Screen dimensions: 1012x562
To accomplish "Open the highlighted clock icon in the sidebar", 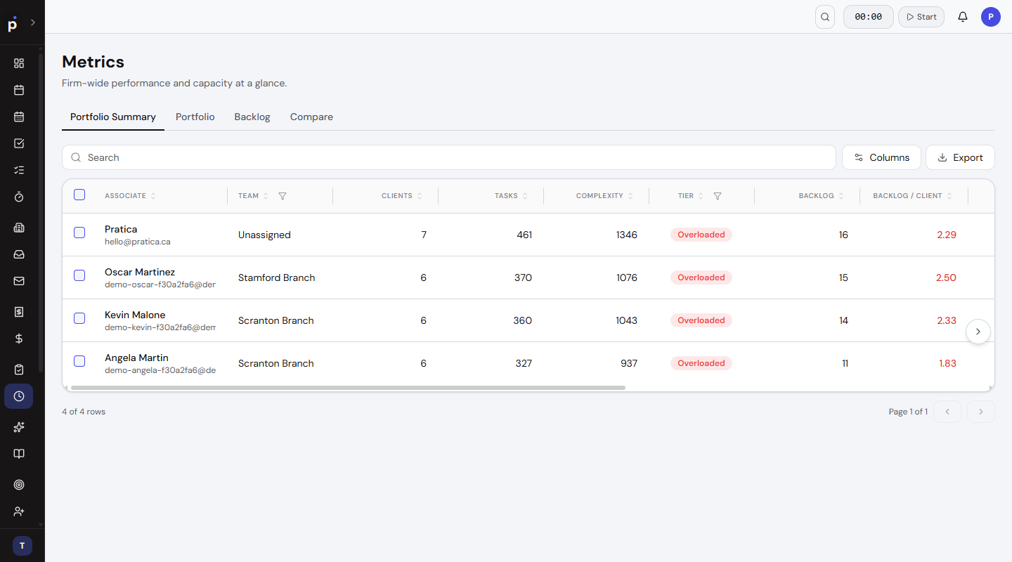I will [18, 396].
